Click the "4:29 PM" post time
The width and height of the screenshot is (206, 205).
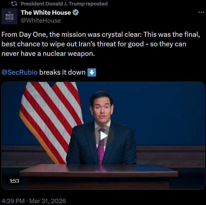click(x=12, y=201)
